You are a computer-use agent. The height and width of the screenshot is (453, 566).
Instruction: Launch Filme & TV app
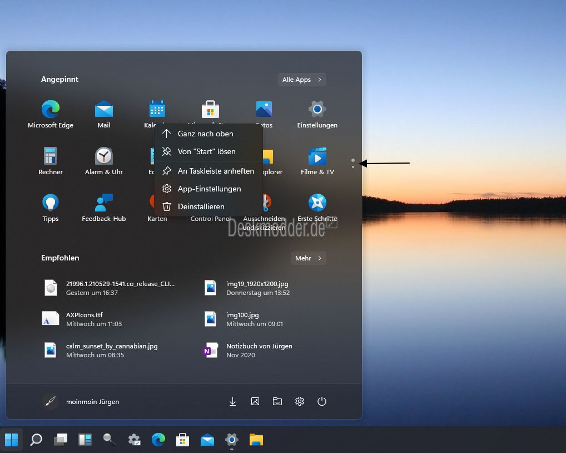[x=317, y=161]
